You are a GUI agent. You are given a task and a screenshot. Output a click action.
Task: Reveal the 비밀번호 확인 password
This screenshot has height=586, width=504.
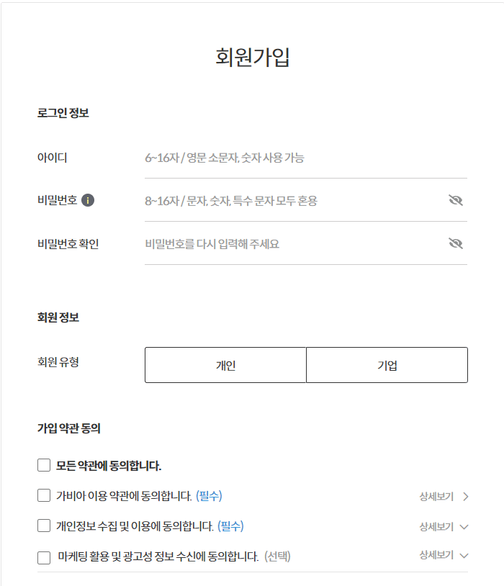[x=456, y=243]
